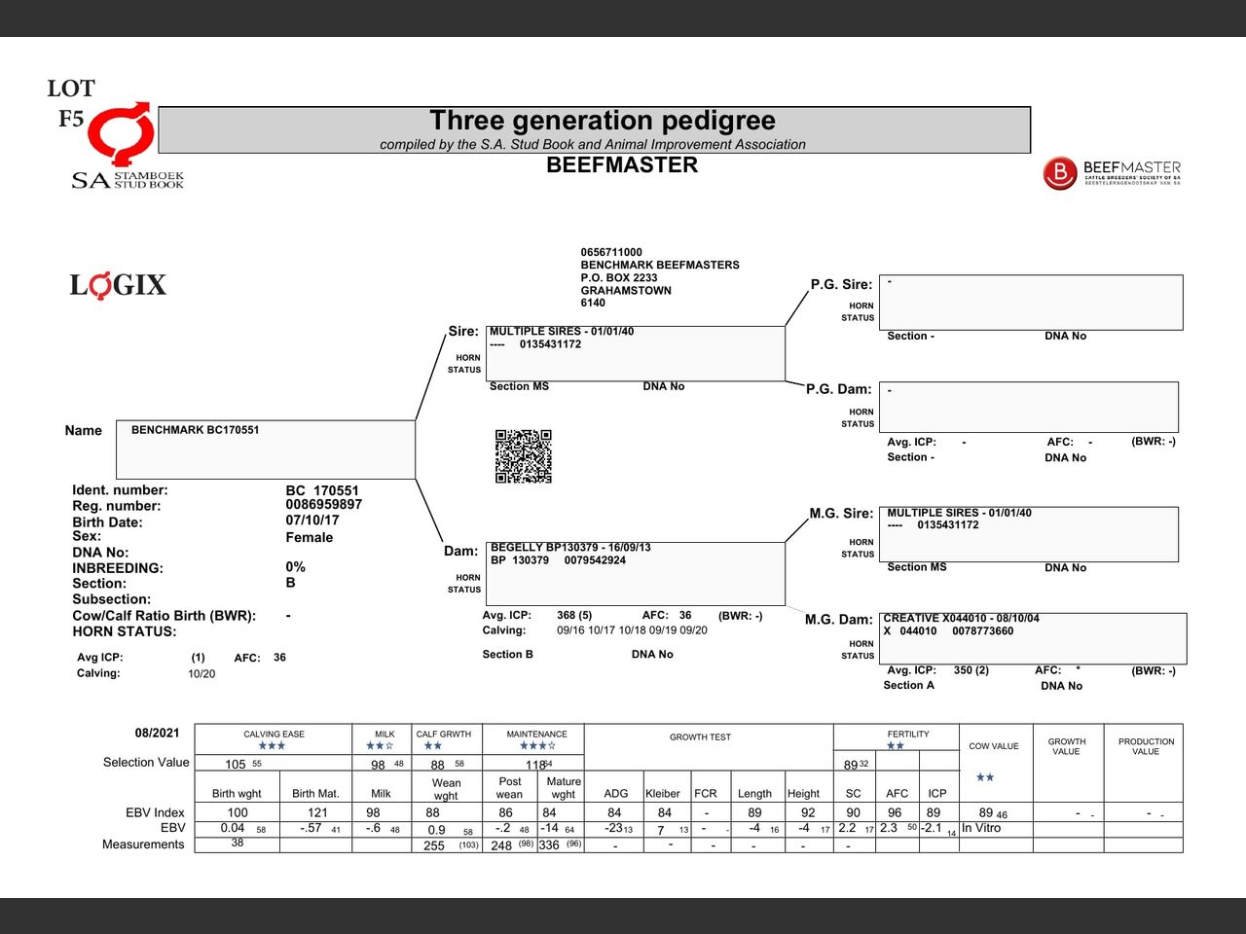Click the Beefmaster breeders' society logo
Screen dimensions: 1246x934
1112,173
